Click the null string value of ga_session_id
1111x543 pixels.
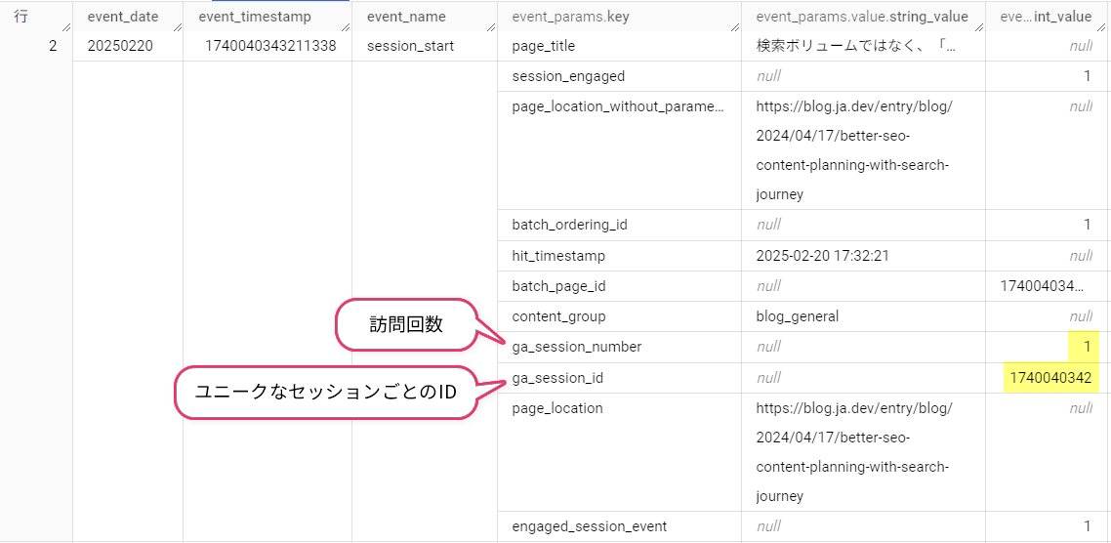pyautogui.click(x=768, y=379)
